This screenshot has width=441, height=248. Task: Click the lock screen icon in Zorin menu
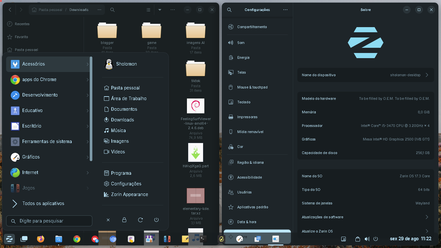(124, 220)
